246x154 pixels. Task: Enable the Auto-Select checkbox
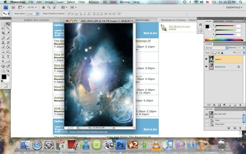point(13,14)
